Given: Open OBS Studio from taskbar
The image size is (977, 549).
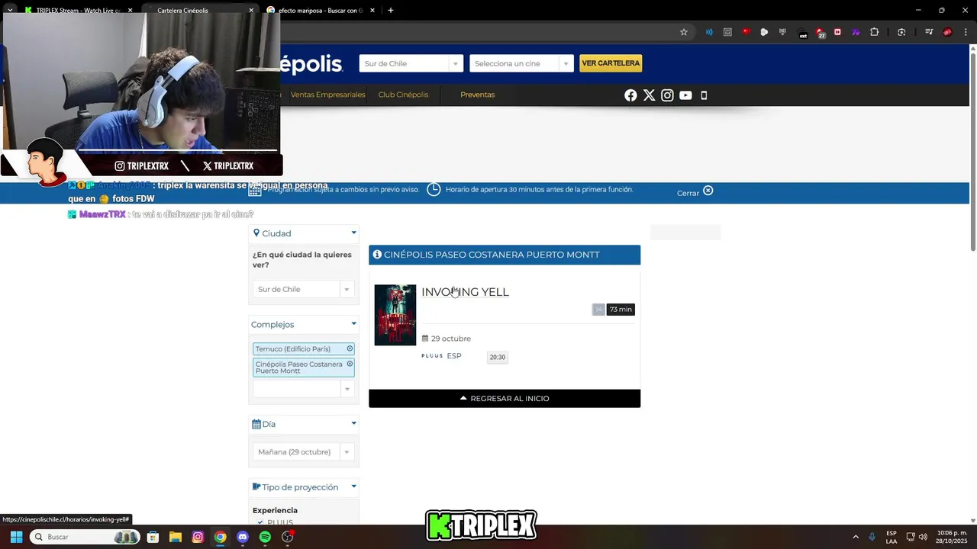Looking at the screenshot, I should (288, 537).
